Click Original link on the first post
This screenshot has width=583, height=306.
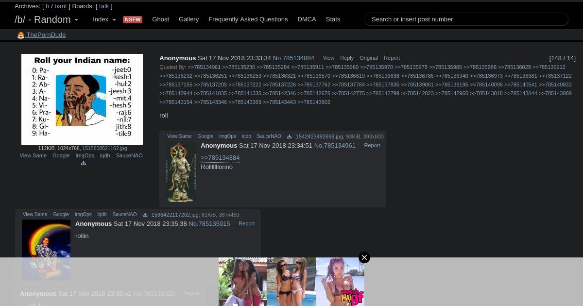(369, 58)
